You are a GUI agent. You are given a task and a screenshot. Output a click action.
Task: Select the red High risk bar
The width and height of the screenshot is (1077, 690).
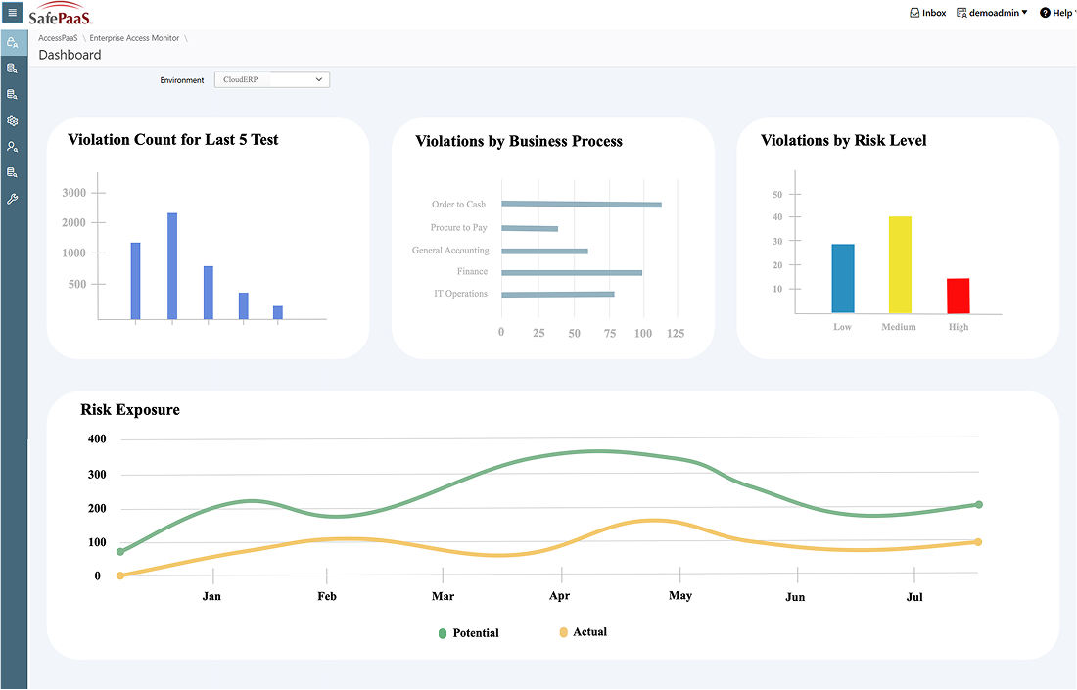958,296
